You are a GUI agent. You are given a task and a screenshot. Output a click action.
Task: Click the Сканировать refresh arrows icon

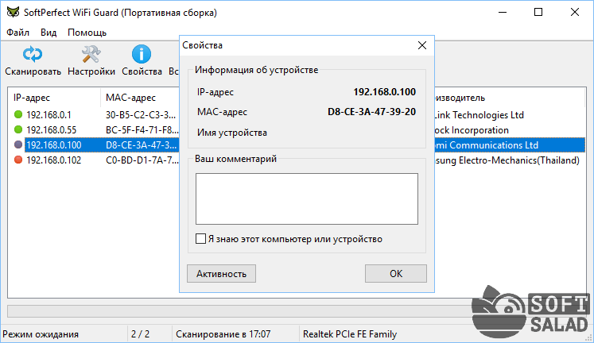pos(32,54)
